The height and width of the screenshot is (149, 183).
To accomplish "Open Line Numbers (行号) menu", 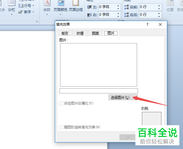I will pos(26,5).
